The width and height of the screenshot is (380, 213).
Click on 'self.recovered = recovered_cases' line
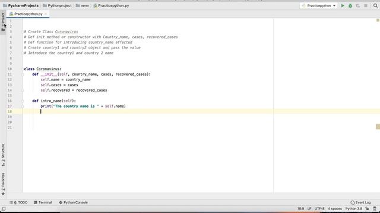[x=74, y=91]
